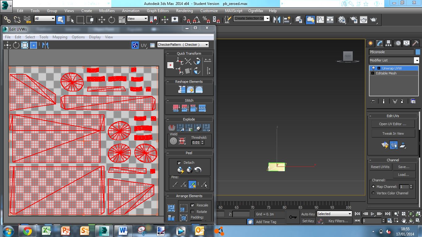Open the View reference coordinate dropdown

click(138, 19)
